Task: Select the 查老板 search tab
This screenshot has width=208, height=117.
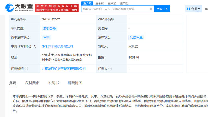Action: 99,3
